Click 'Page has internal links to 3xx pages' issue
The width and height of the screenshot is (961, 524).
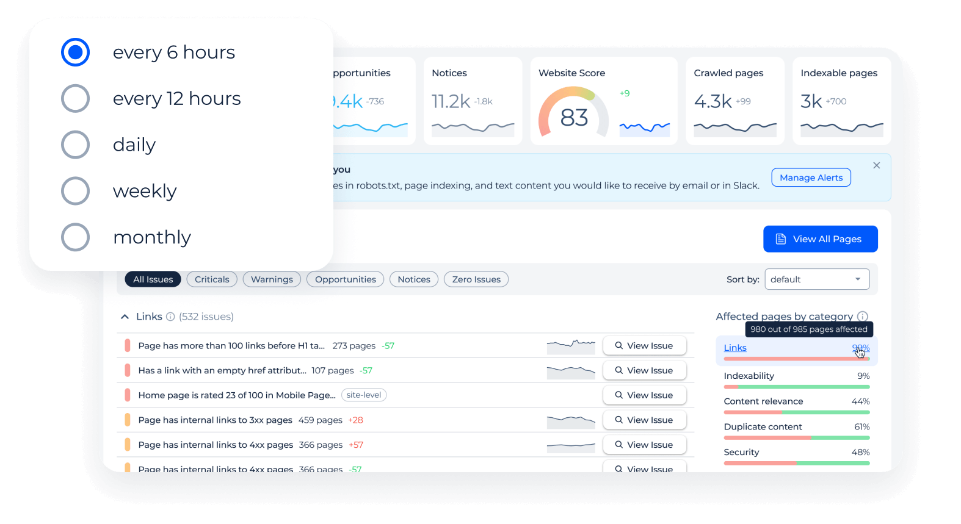point(216,420)
